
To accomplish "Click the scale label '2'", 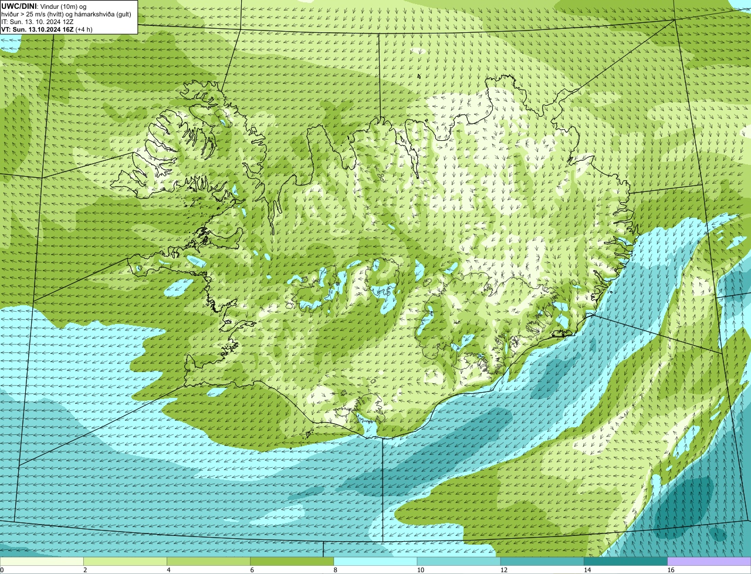I will [85, 570].
